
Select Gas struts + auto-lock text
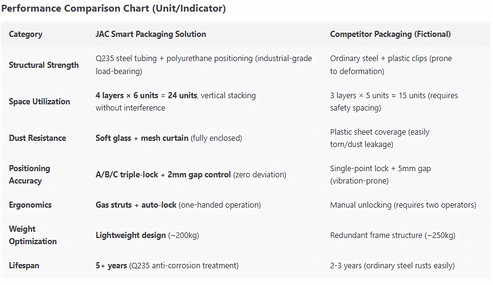pos(136,205)
